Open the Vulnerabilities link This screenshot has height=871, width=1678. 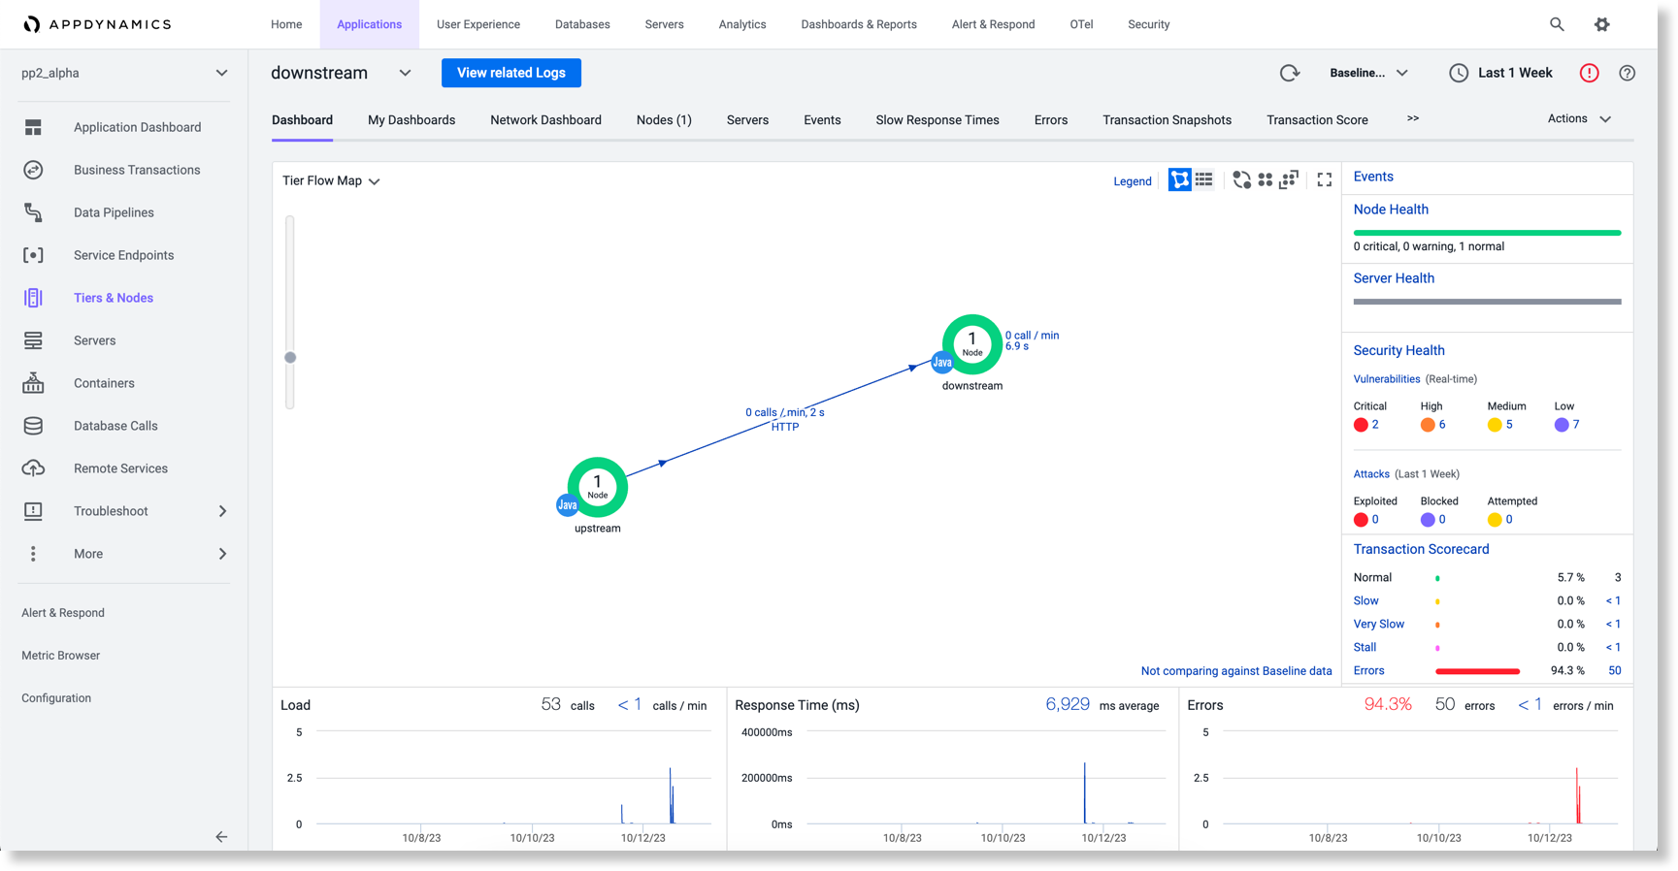point(1387,379)
